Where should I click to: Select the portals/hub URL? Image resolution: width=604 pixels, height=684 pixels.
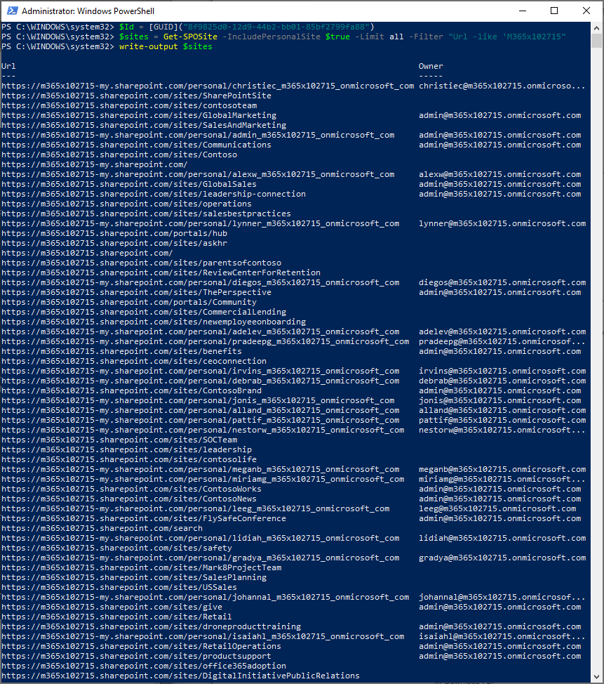(x=114, y=233)
